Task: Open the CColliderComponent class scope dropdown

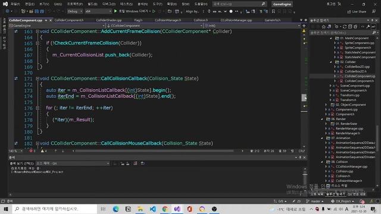Action: point(154,26)
